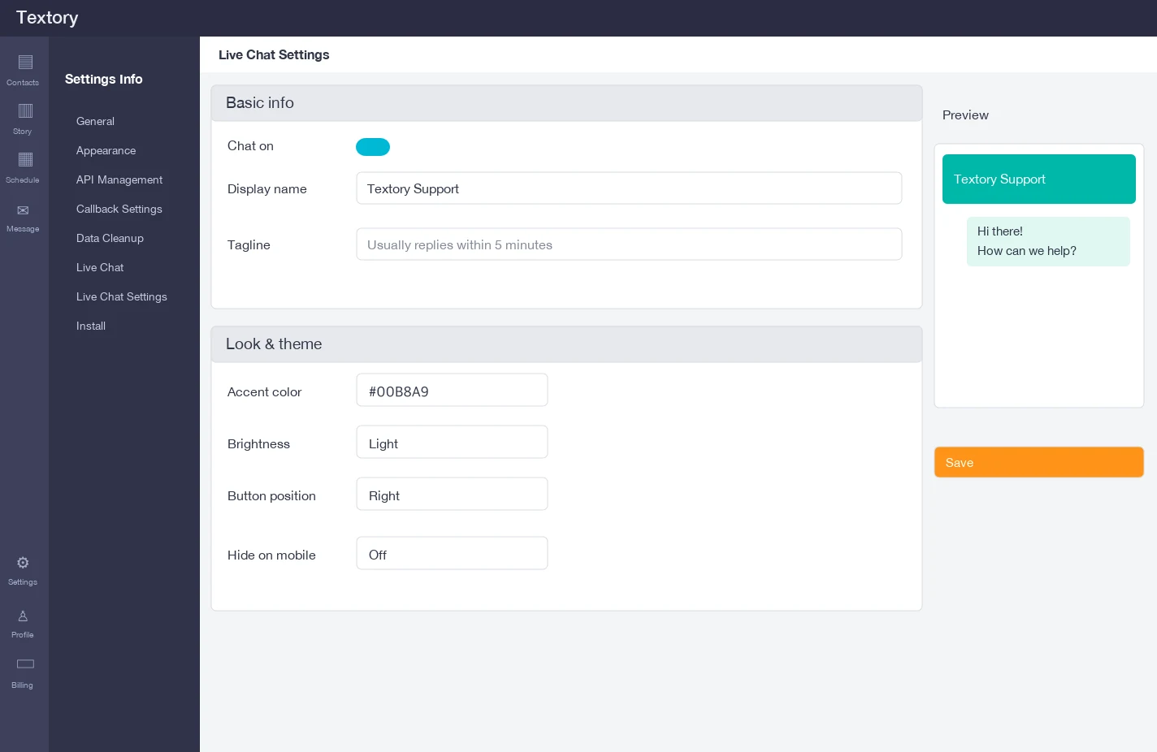The height and width of the screenshot is (752, 1157).
Task: Open Contacts from the sidebar icon
Action: (x=25, y=63)
